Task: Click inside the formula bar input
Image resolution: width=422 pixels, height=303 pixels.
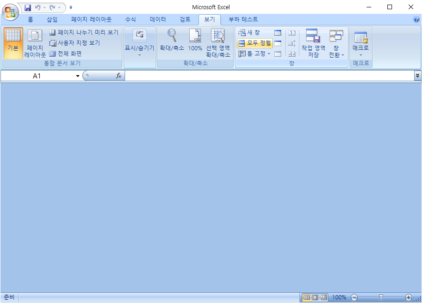Action: pyautogui.click(x=270, y=76)
